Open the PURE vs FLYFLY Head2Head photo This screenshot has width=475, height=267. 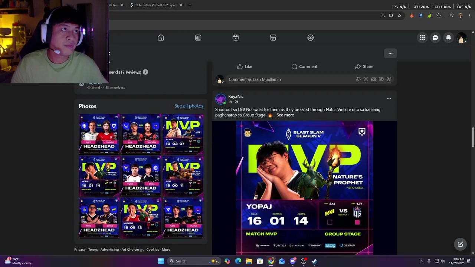(183, 218)
